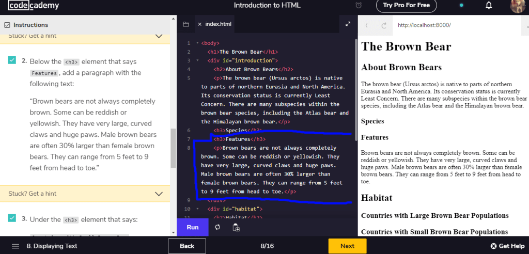The height and width of the screenshot is (254, 529).
Task: Expand the hint below step 2
Action: [x=159, y=194]
